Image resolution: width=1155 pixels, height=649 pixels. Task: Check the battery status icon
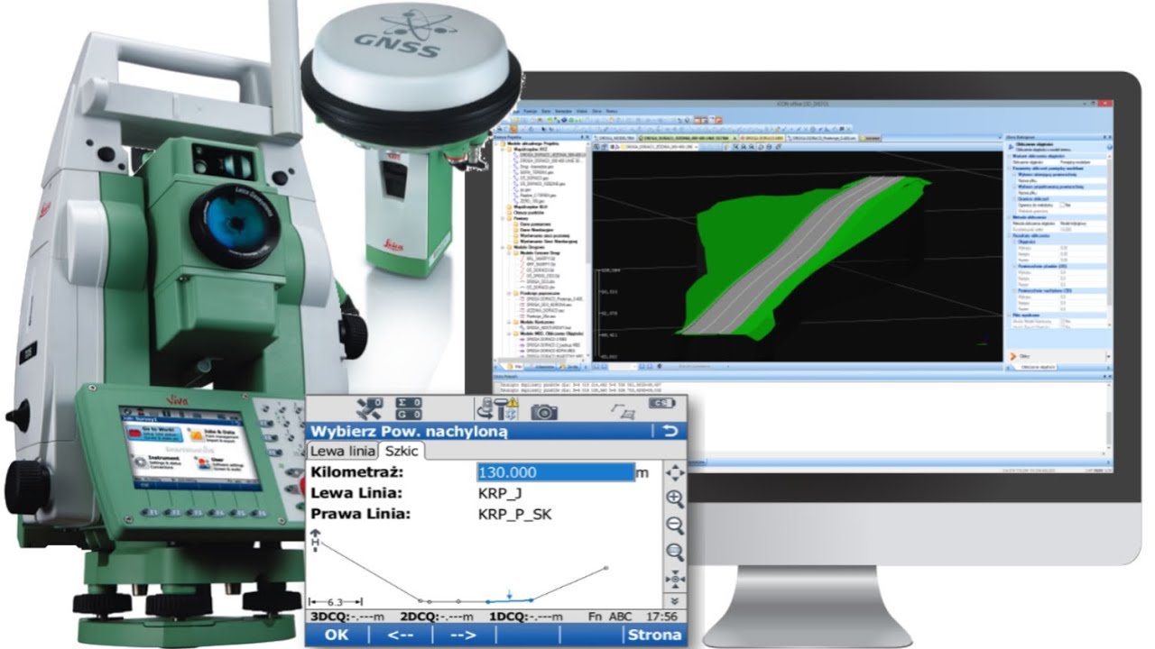pyautogui.click(x=661, y=403)
